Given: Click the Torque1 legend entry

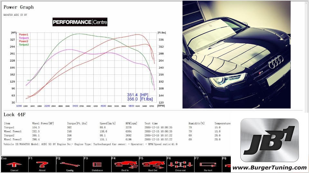Looking at the screenshot, I should [x=24, y=38].
